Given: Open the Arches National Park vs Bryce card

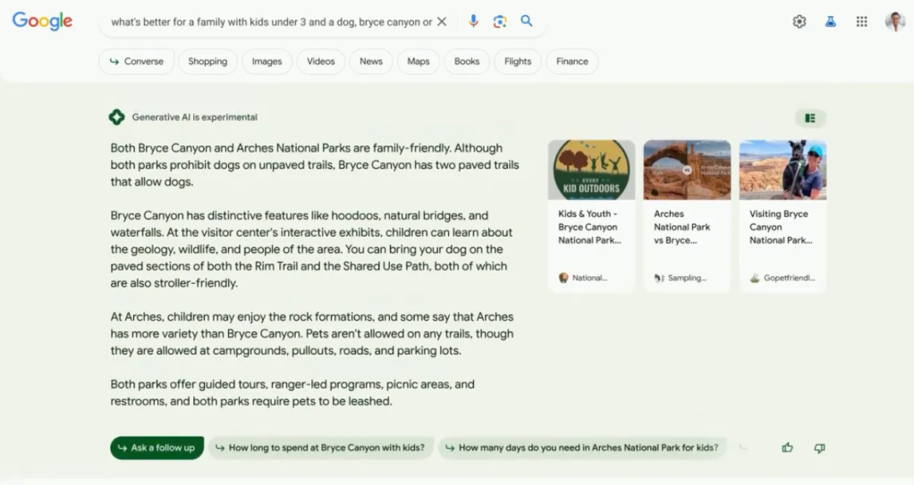Looking at the screenshot, I should pos(687,216).
